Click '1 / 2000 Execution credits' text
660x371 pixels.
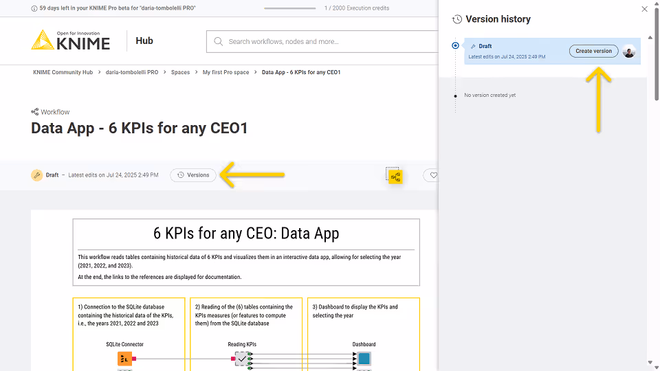click(x=357, y=8)
